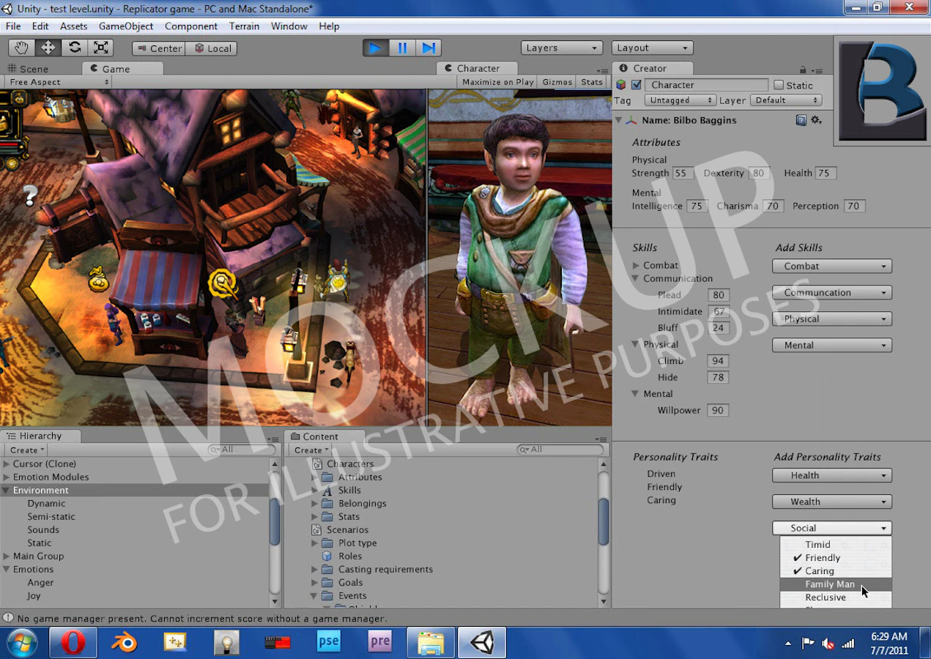
Task: Collapse the Name: Bilbo Baggins component
Action: (618, 120)
